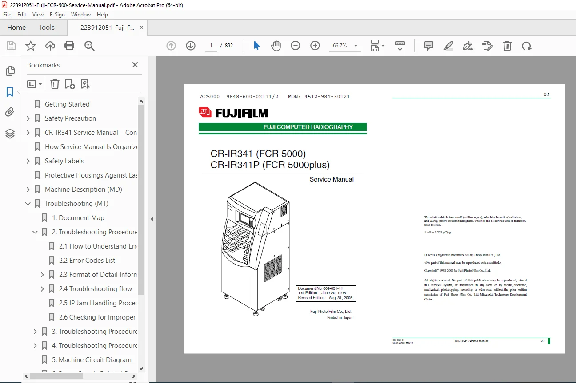Viewport: 576px width, 383px height.
Task: Expand the 3. Troubleshooting Procedure bookmark
Action: click(35, 332)
